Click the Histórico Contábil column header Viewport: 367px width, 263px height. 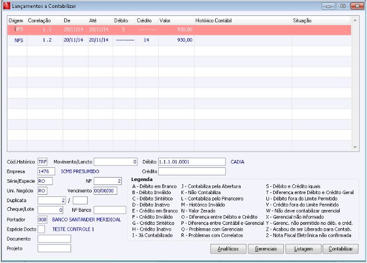pyautogui.click(x=214, y=20)
